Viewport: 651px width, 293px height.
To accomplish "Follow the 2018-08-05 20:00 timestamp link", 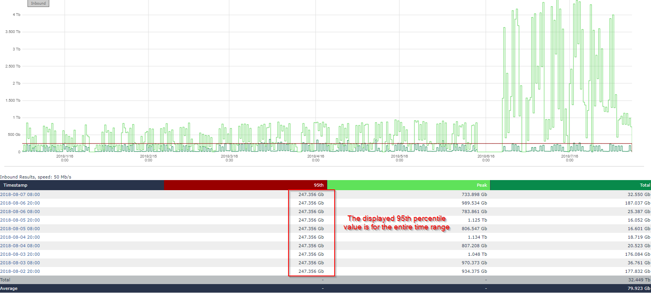I will [20, 220].
